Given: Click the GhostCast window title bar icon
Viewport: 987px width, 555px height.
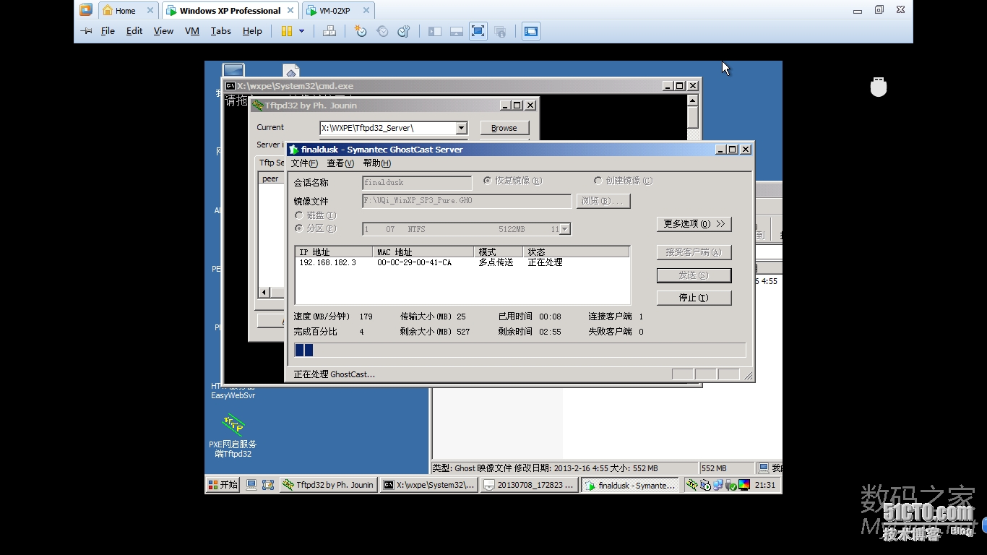Looking at the screenshot, I should click(x=293, y=150).
